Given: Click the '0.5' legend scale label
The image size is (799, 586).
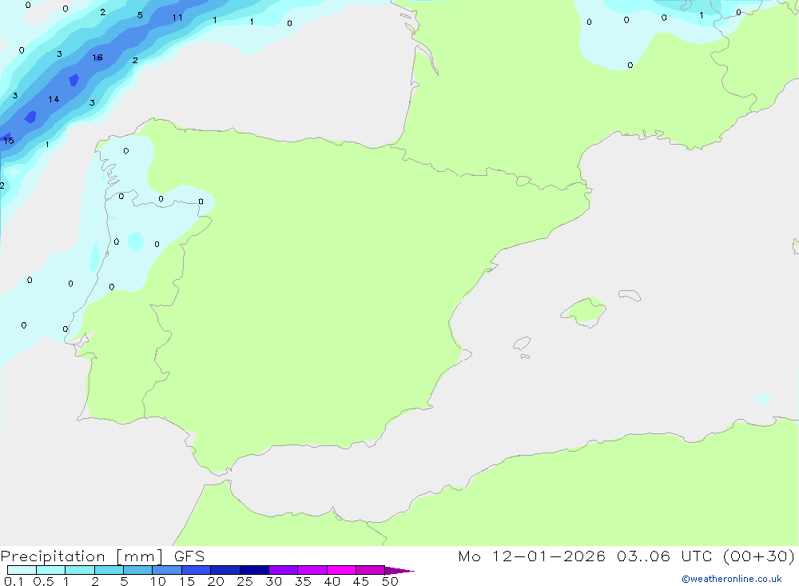Looking at the screenshot, I should pos(43,581).
